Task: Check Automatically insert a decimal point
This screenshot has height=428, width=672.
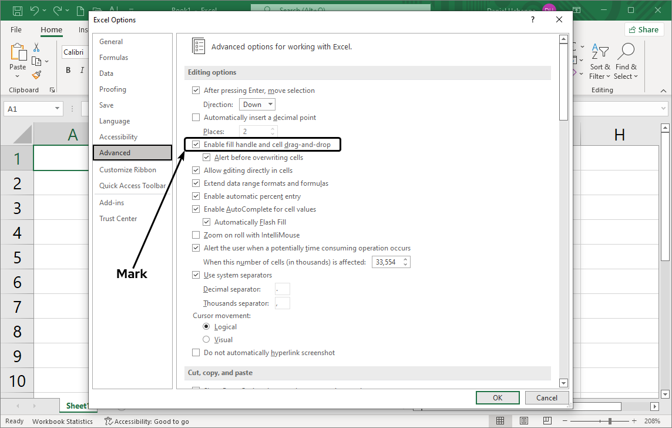Action: [x=196, y=118]
